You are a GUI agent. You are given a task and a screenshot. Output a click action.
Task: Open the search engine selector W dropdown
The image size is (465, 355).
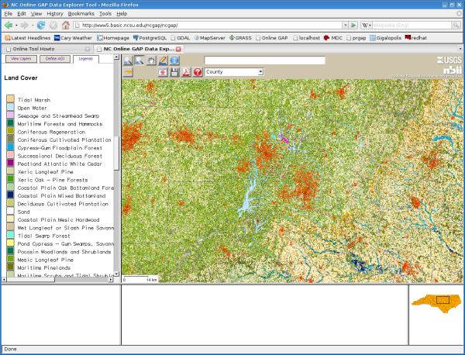[x=367, y=26]
